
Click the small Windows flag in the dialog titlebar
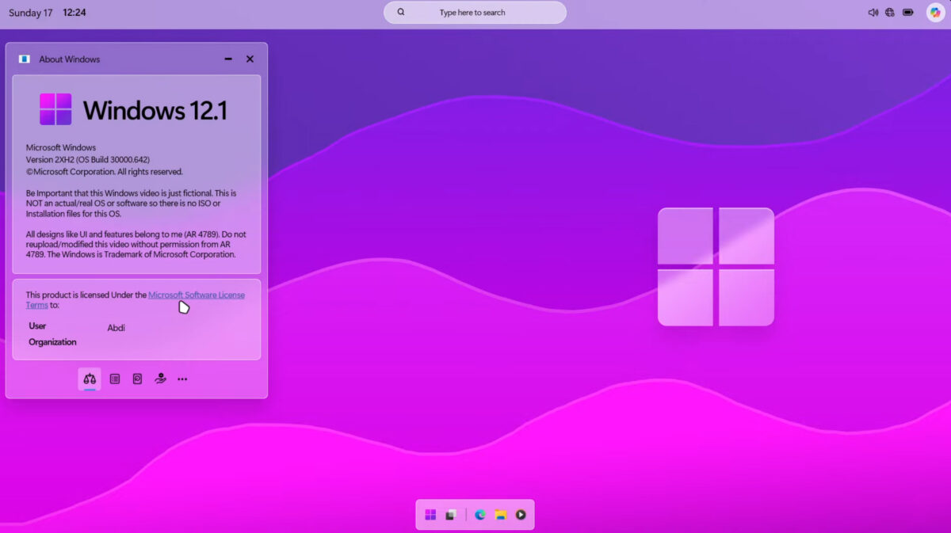[x=24, y=59]
